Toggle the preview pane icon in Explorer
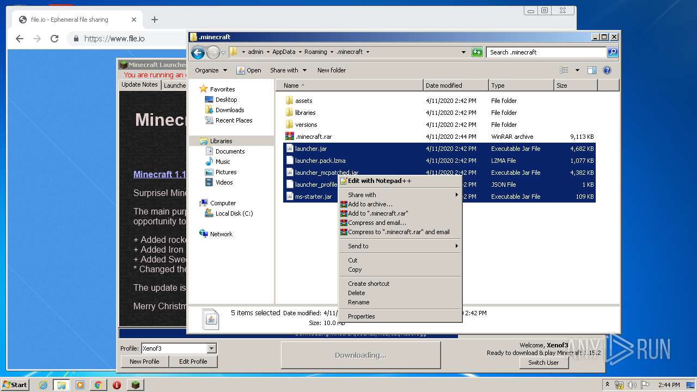697x392 pixels. (592, 70)
